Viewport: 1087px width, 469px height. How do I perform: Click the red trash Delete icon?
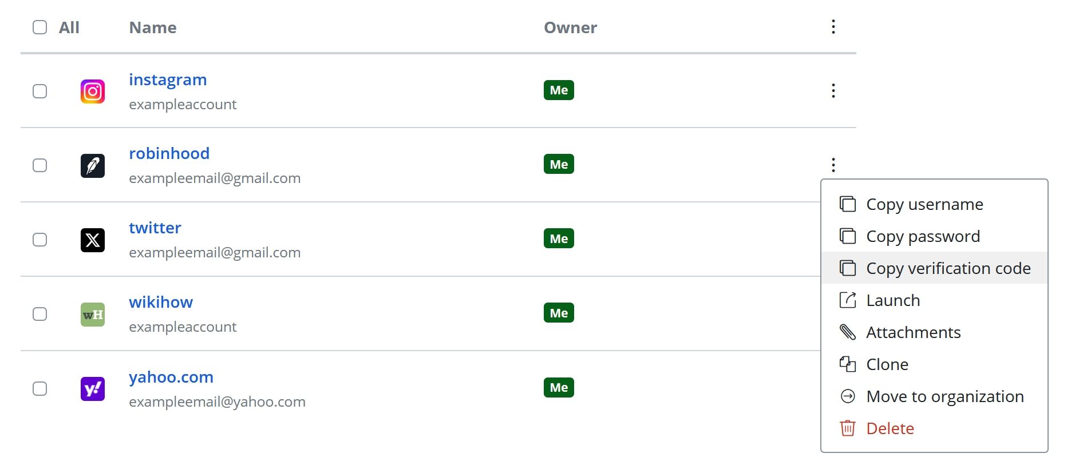click(847, 428)
